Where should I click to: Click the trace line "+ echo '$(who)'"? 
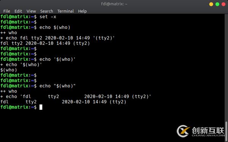(x=21, y=65)
